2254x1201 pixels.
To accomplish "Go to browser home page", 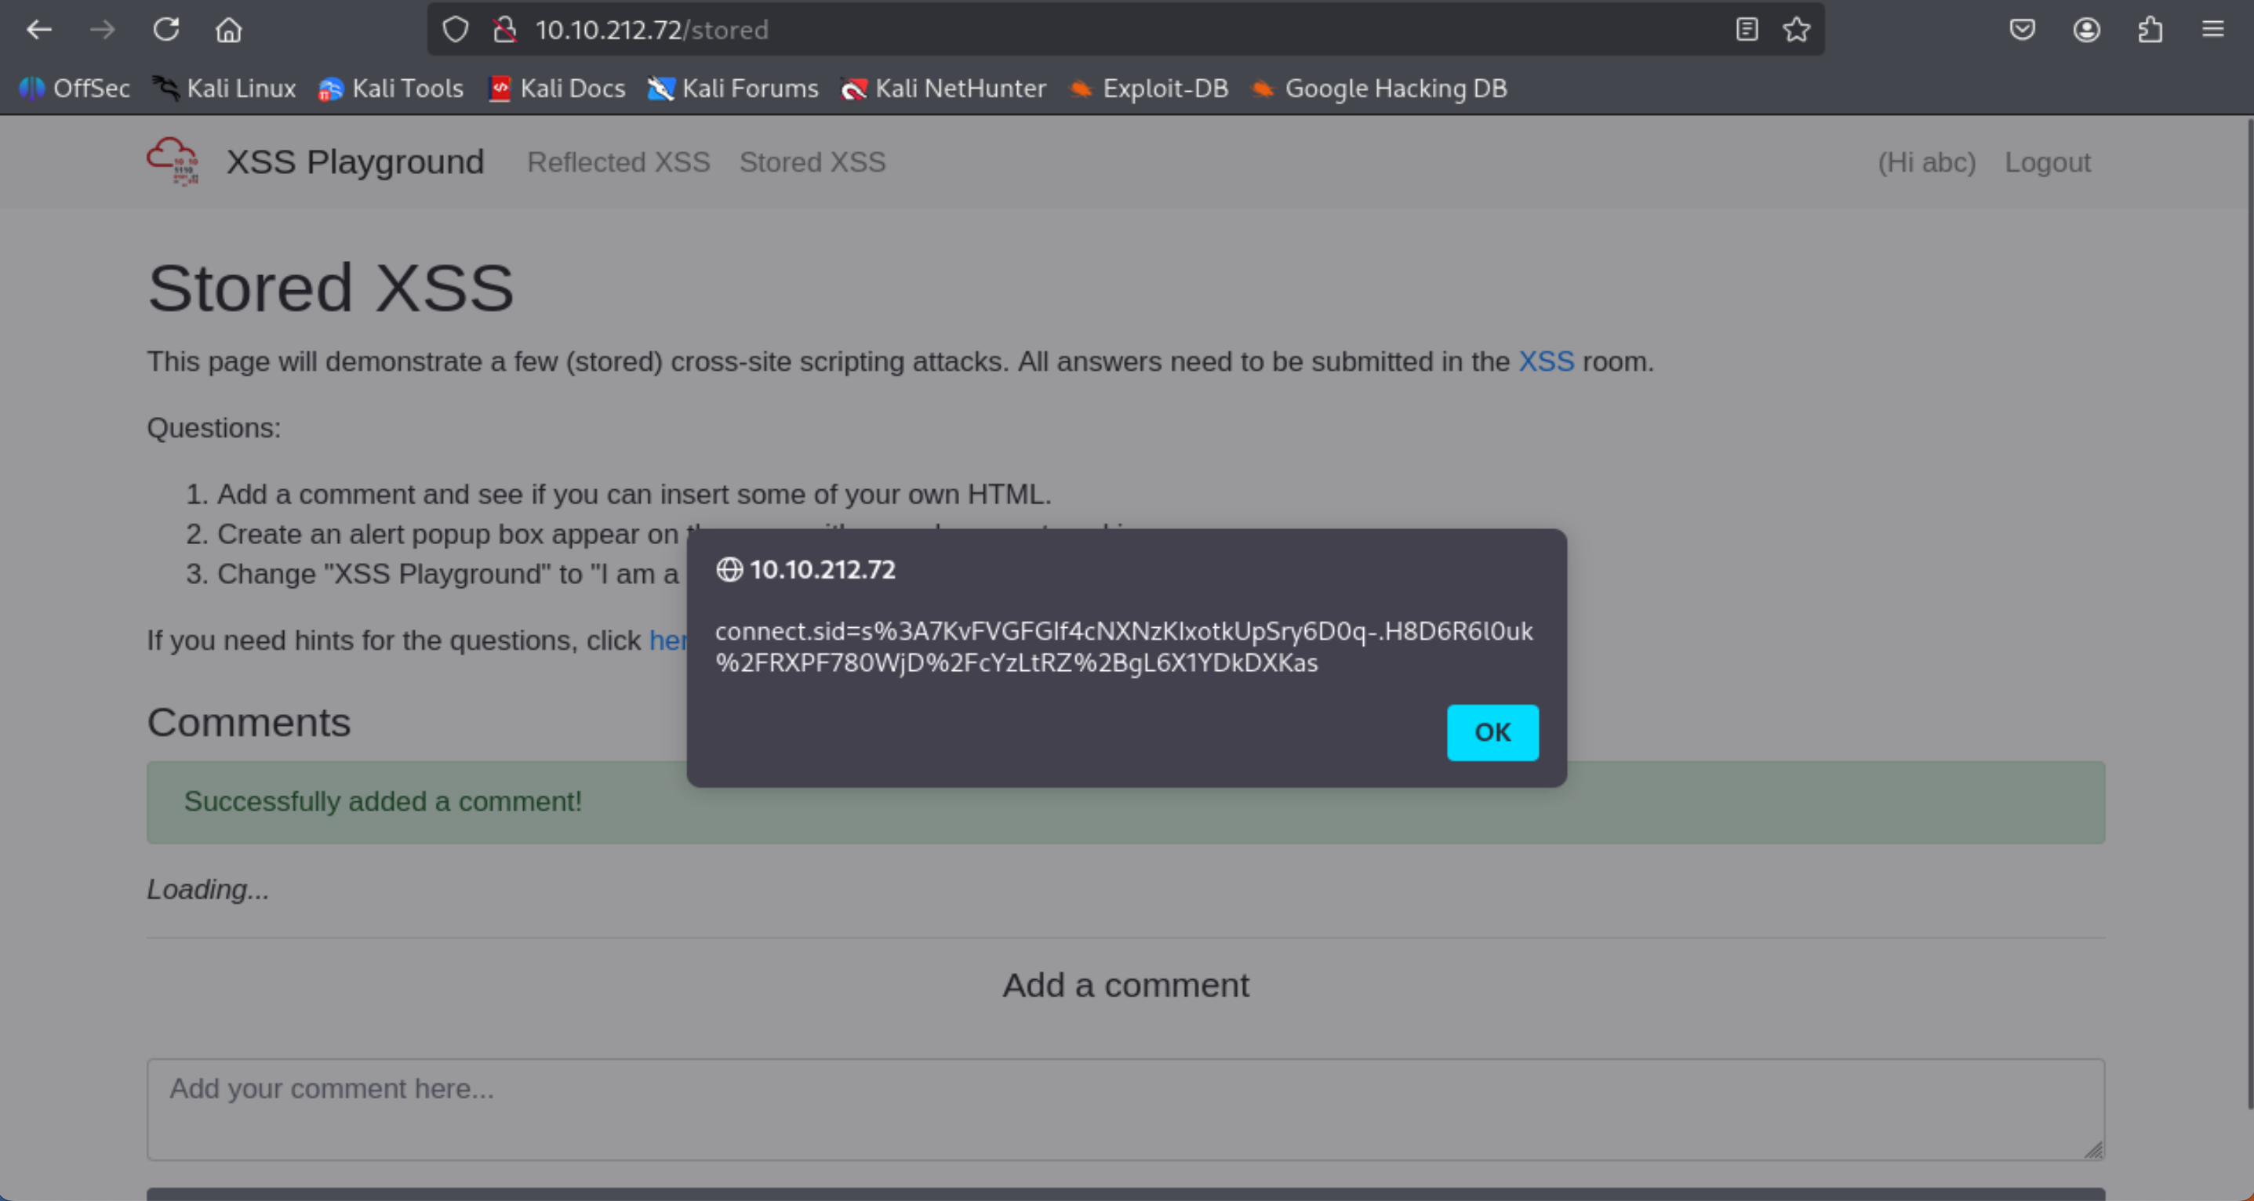I will (228, 30).
